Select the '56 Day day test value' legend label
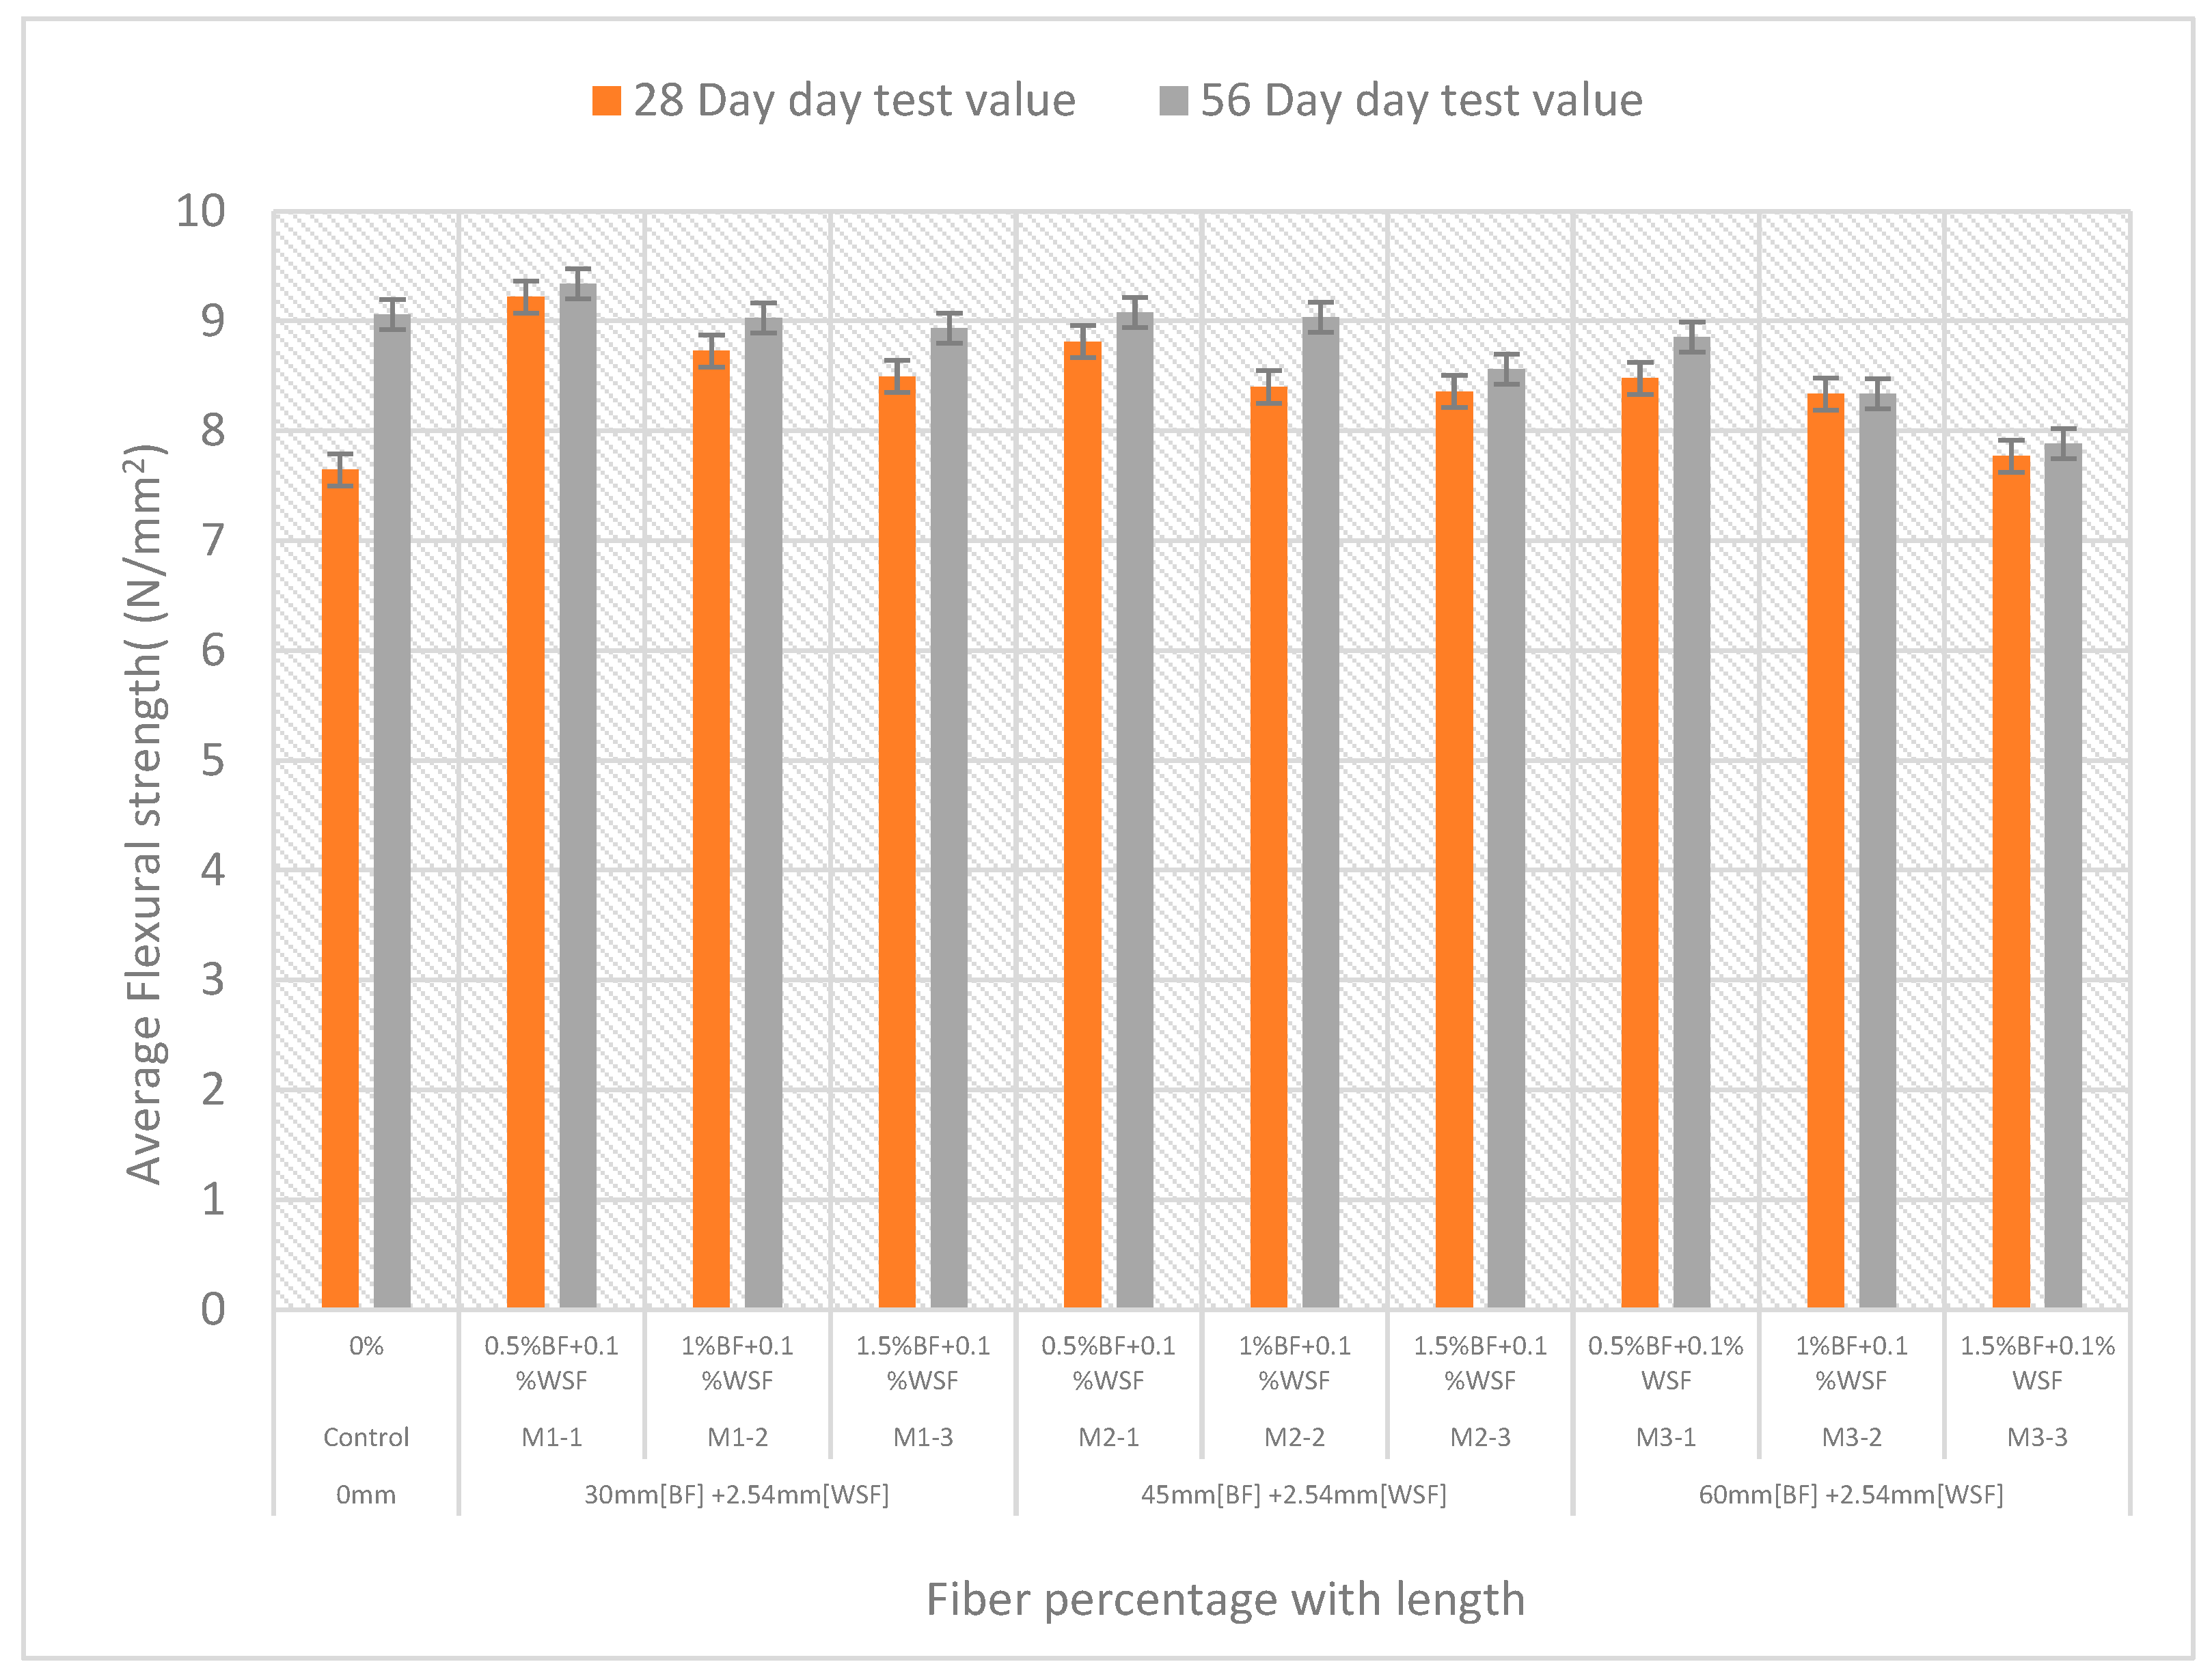Viewport: 2212px width, 1677px height. point(1421,101)
